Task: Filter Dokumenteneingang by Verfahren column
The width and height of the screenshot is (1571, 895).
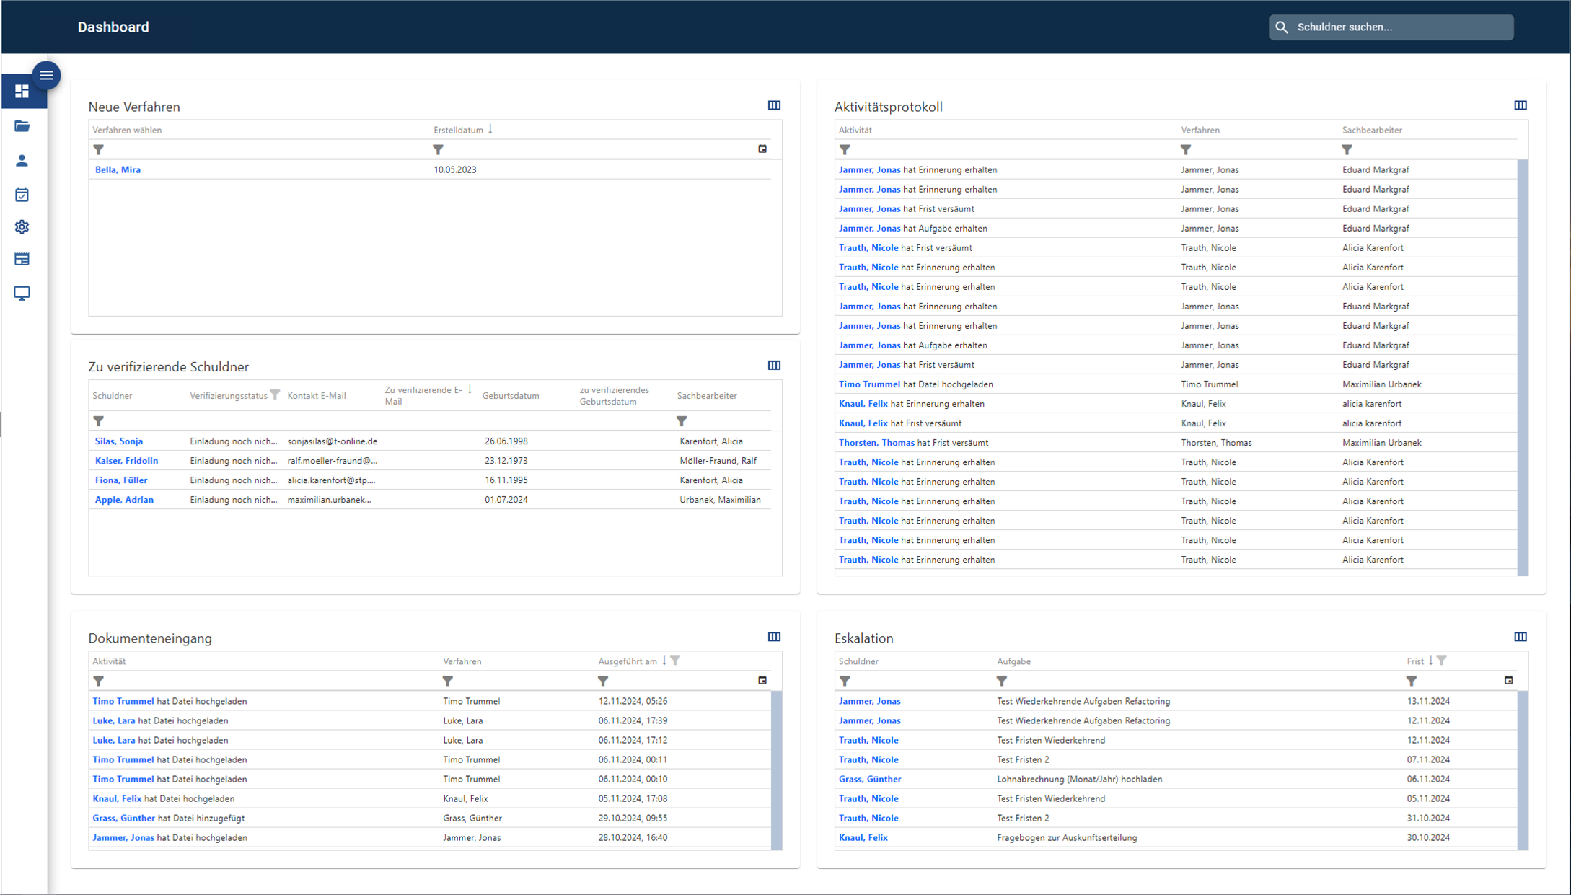Action: point(448,681)
